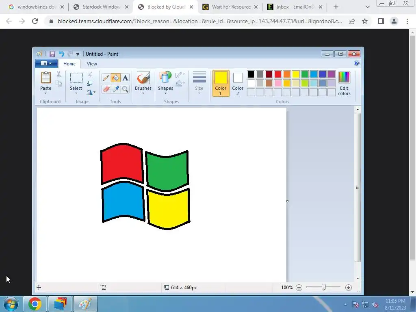Click the Chrome address bar URL

point(200,21)
